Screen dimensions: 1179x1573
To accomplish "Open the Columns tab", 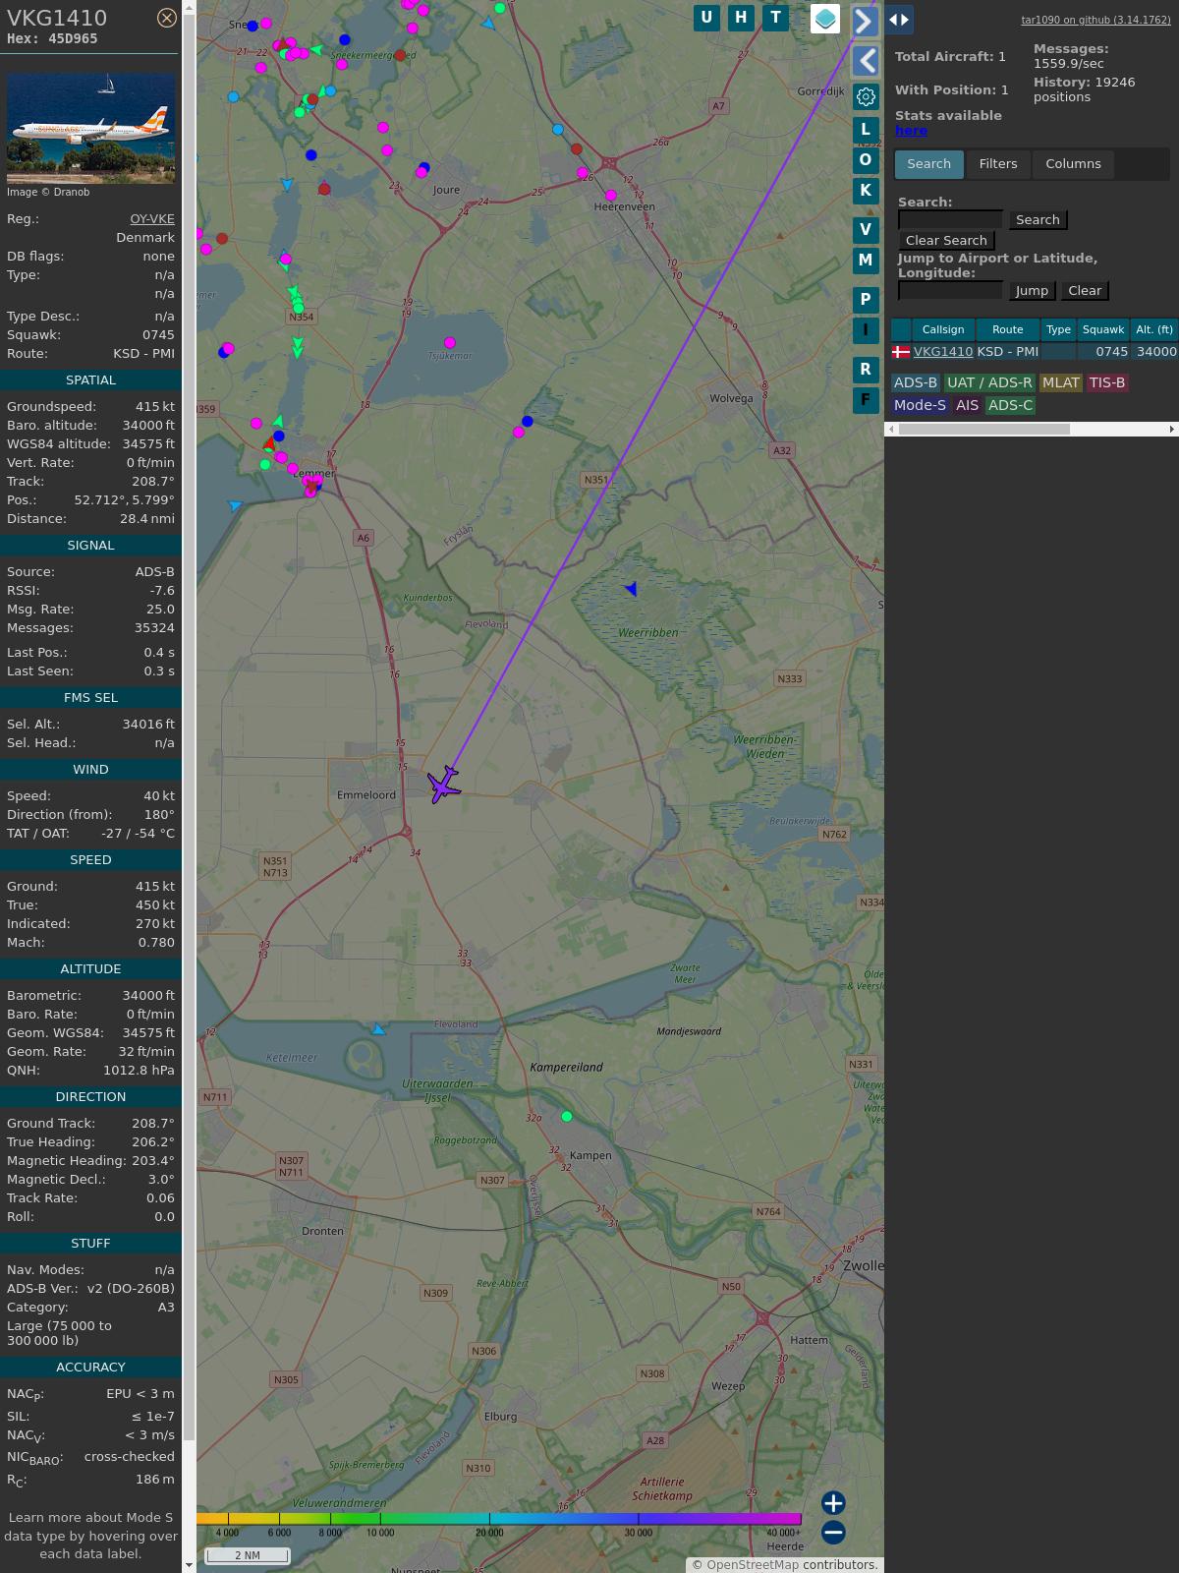I will (1073, 164).
